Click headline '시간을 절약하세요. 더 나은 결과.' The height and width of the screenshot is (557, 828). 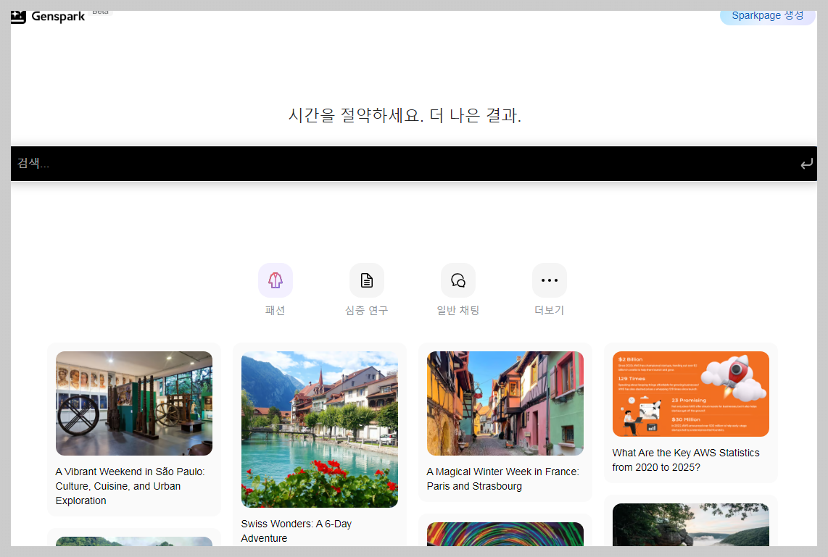pos(405,115)
